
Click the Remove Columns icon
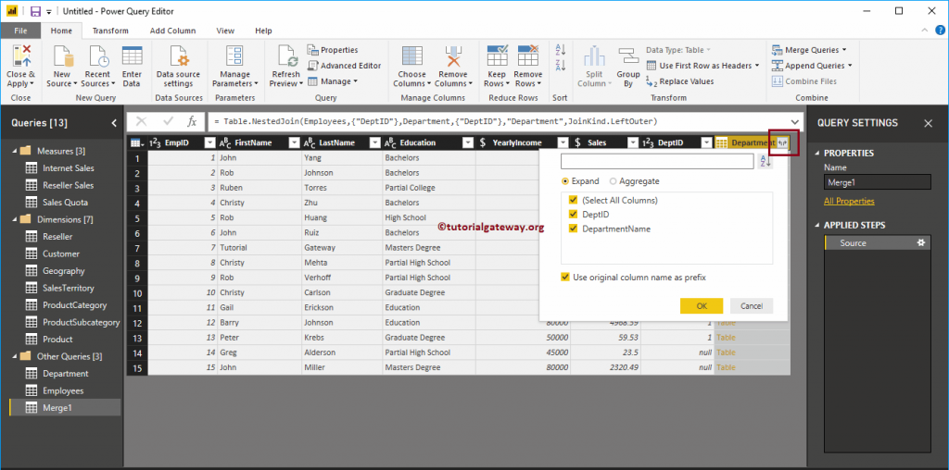(453, 56)
